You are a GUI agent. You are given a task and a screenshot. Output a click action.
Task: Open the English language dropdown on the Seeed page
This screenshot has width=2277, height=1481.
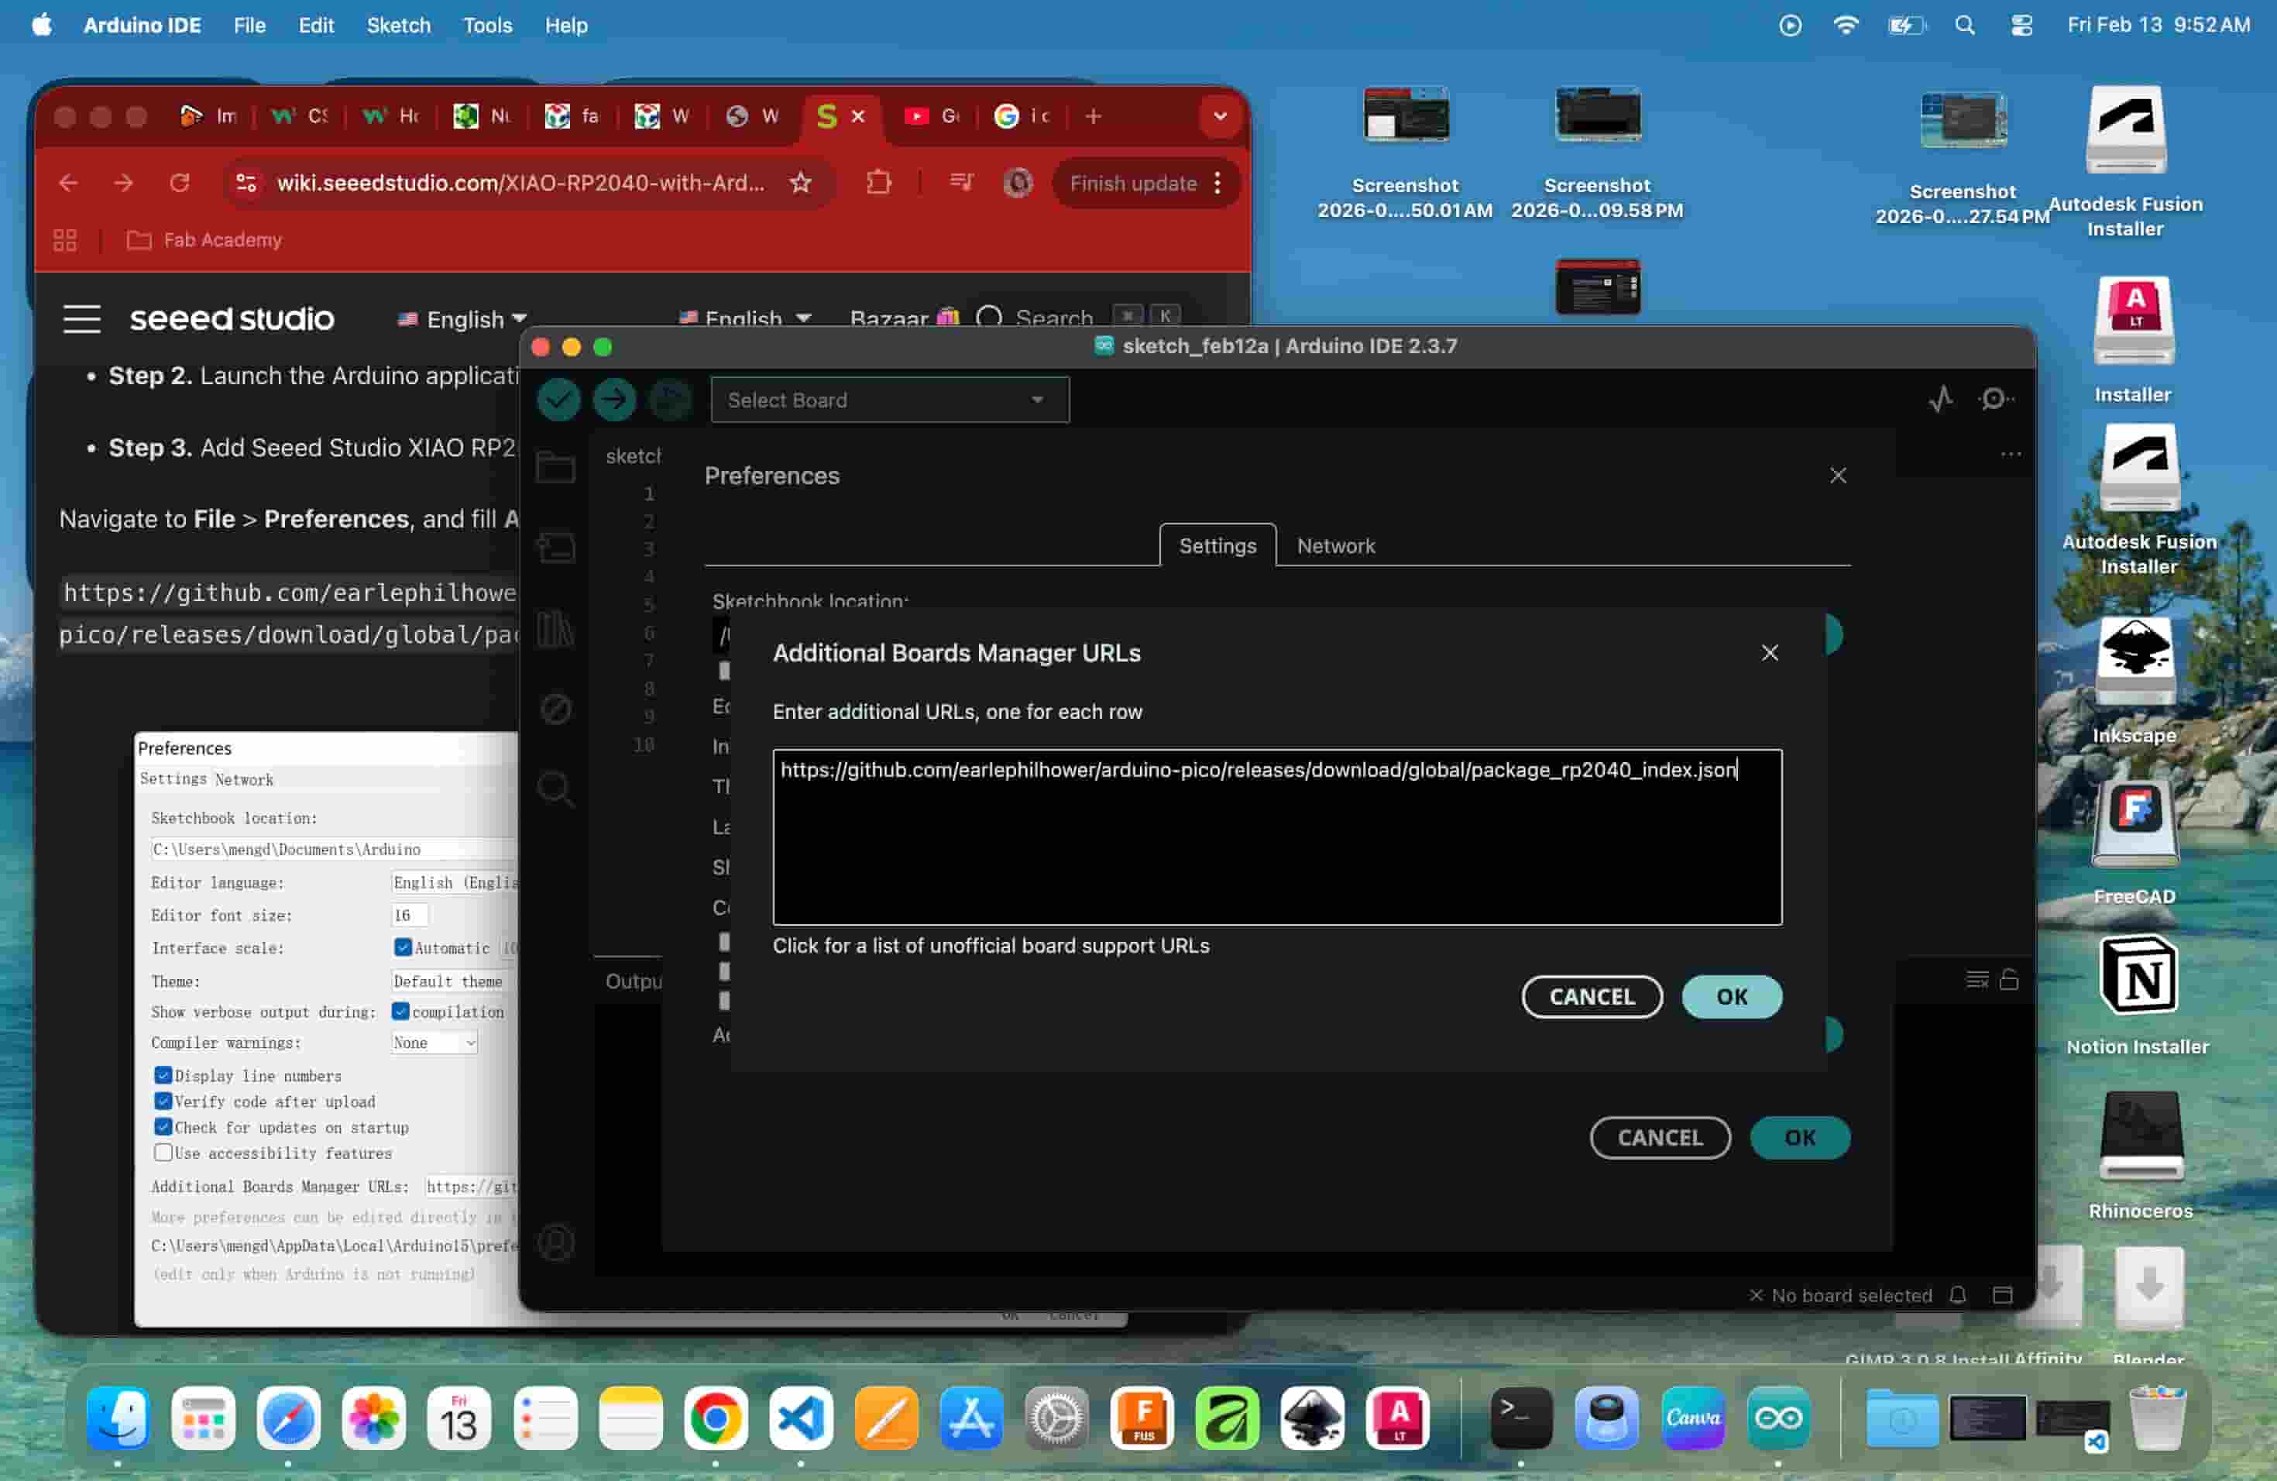pyautogui.click(x=462, y=318)
